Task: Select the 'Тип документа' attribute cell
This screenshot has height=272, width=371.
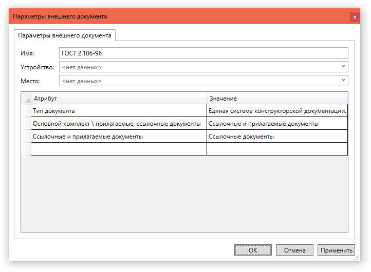Action: (119, 111)
